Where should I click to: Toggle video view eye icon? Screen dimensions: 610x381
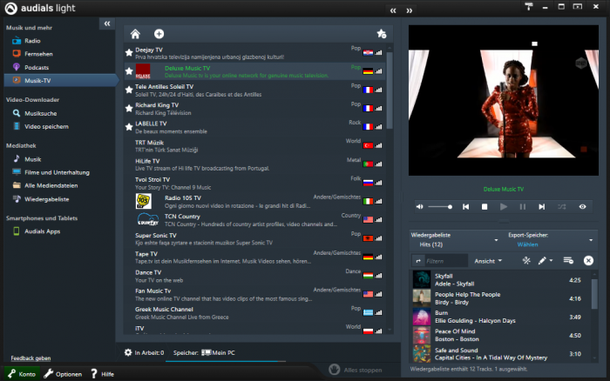click(x=582, y=207)
